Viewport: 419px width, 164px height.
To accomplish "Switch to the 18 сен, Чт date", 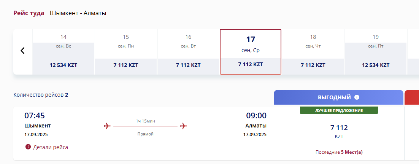I will click(313, 52).
